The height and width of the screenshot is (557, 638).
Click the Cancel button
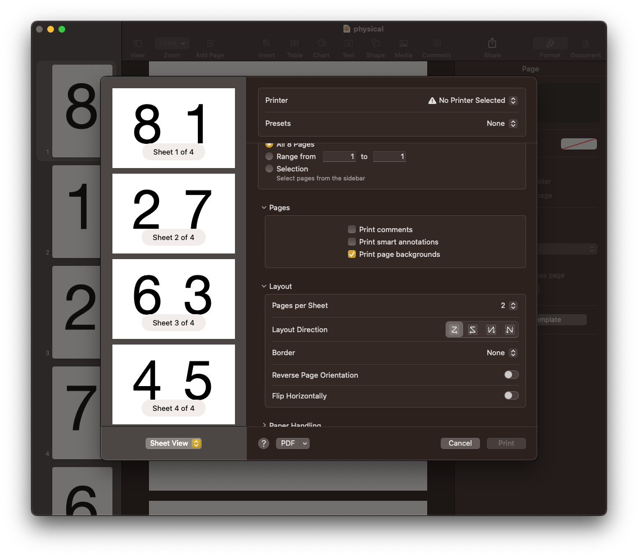(x=460, y=443)
